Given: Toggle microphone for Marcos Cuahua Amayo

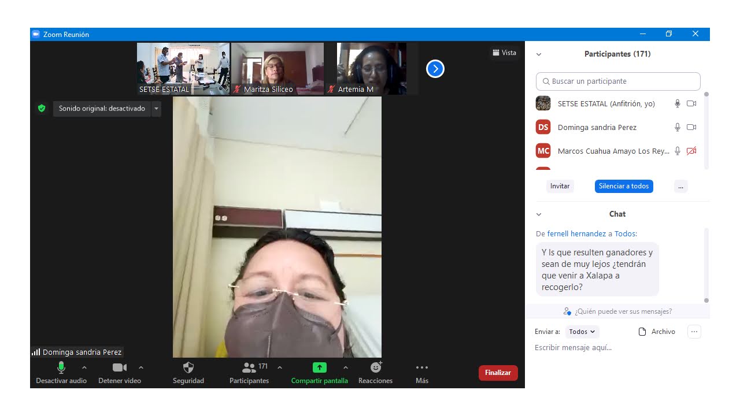Looking at the screenshot, I should pyautogui.click(x=678, y=151).
